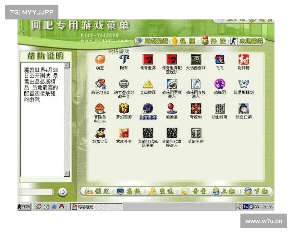Focus the search input field bottom-left

(x=37, y=192)
